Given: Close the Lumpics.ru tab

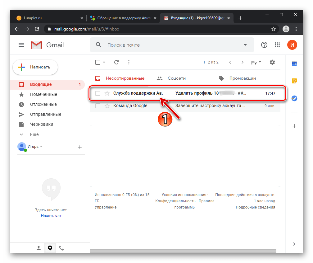Looking at the screenshot, I should [81, 18].
